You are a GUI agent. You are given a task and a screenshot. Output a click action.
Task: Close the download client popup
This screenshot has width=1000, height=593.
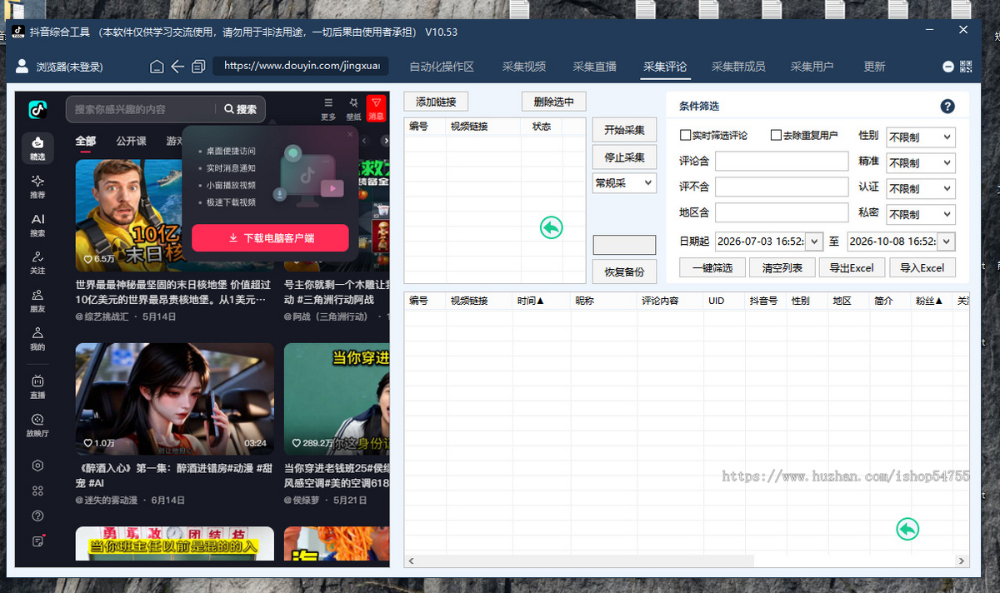coord(350,133)
